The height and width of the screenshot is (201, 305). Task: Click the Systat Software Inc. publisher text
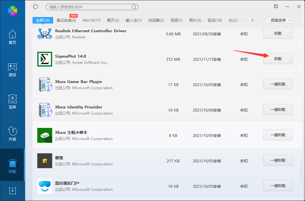[81, 63]
